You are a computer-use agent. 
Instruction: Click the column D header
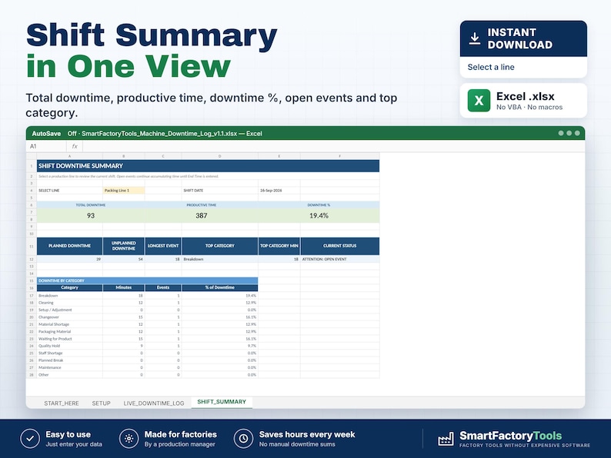click(x=220, y=156)
